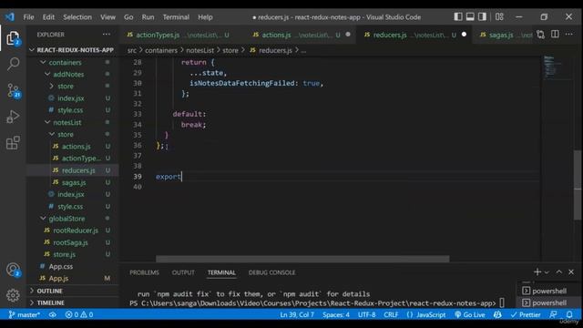Open the Run menu
Viewport: 583px width, 328px height.
click(148, 17)
